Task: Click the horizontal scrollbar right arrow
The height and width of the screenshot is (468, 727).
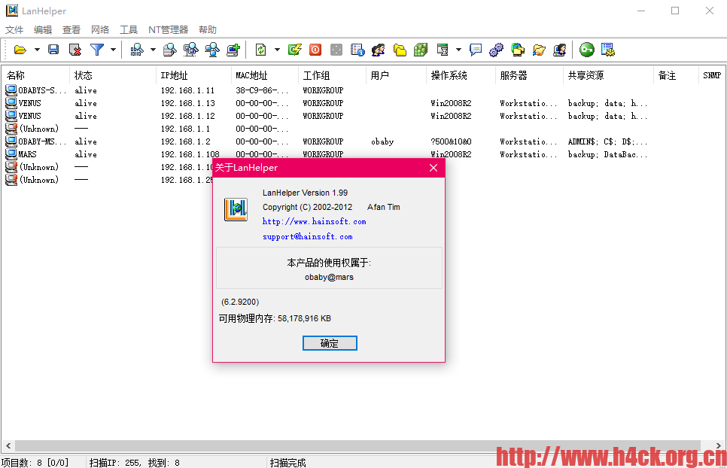Action: click(x=719, y=445)
